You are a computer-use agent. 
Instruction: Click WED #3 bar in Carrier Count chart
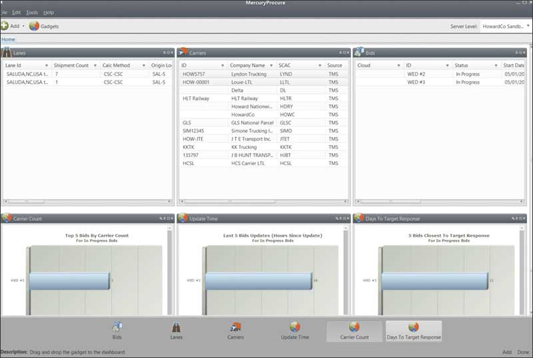pyautogui.click(x=69, y=281)
